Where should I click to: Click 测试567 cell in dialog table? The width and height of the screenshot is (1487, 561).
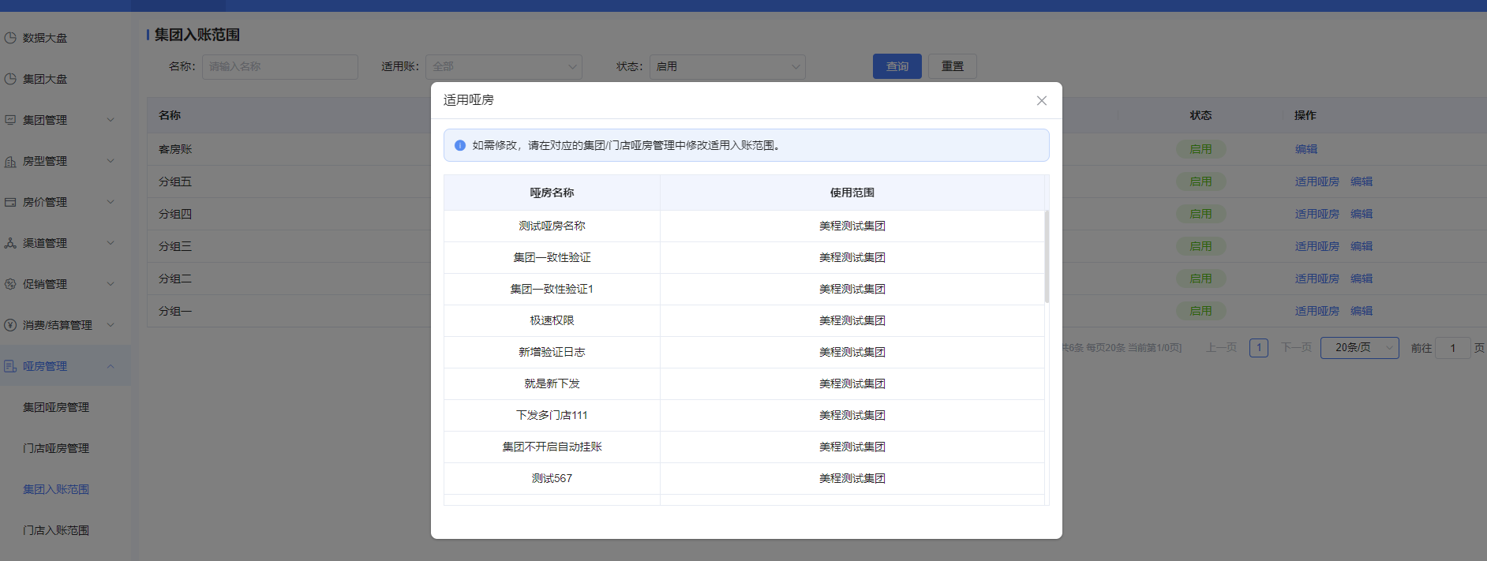pos(552,478)
